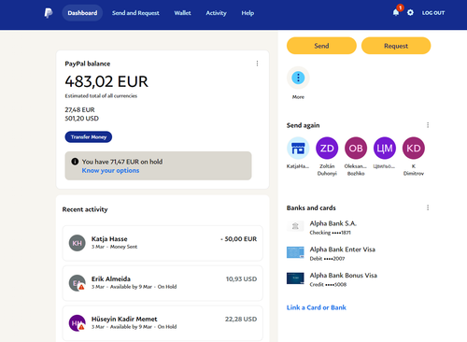Viewport: 467px width, 342px height.
Task: Click the Alpha Bank S.A. bank icon
Action: [x=295, y=226]
